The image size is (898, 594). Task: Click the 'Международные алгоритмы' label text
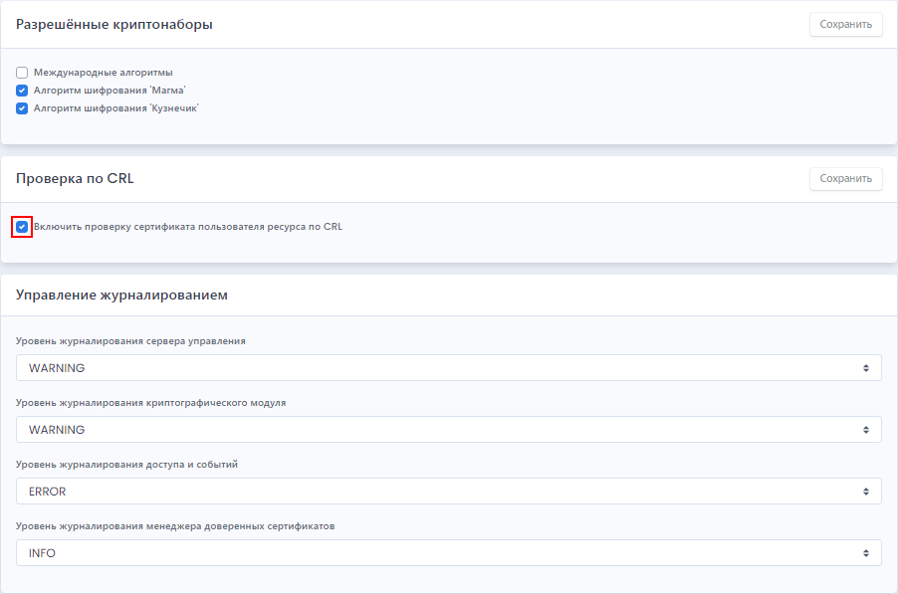tap(103, 73)
